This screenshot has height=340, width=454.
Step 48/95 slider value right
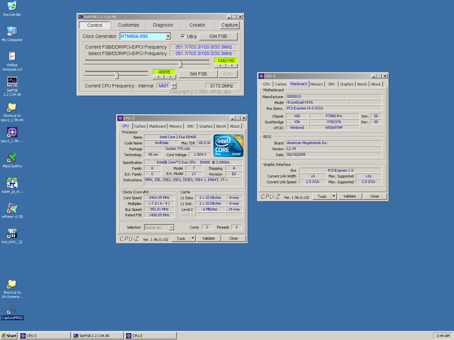click(x=170, y=77)
